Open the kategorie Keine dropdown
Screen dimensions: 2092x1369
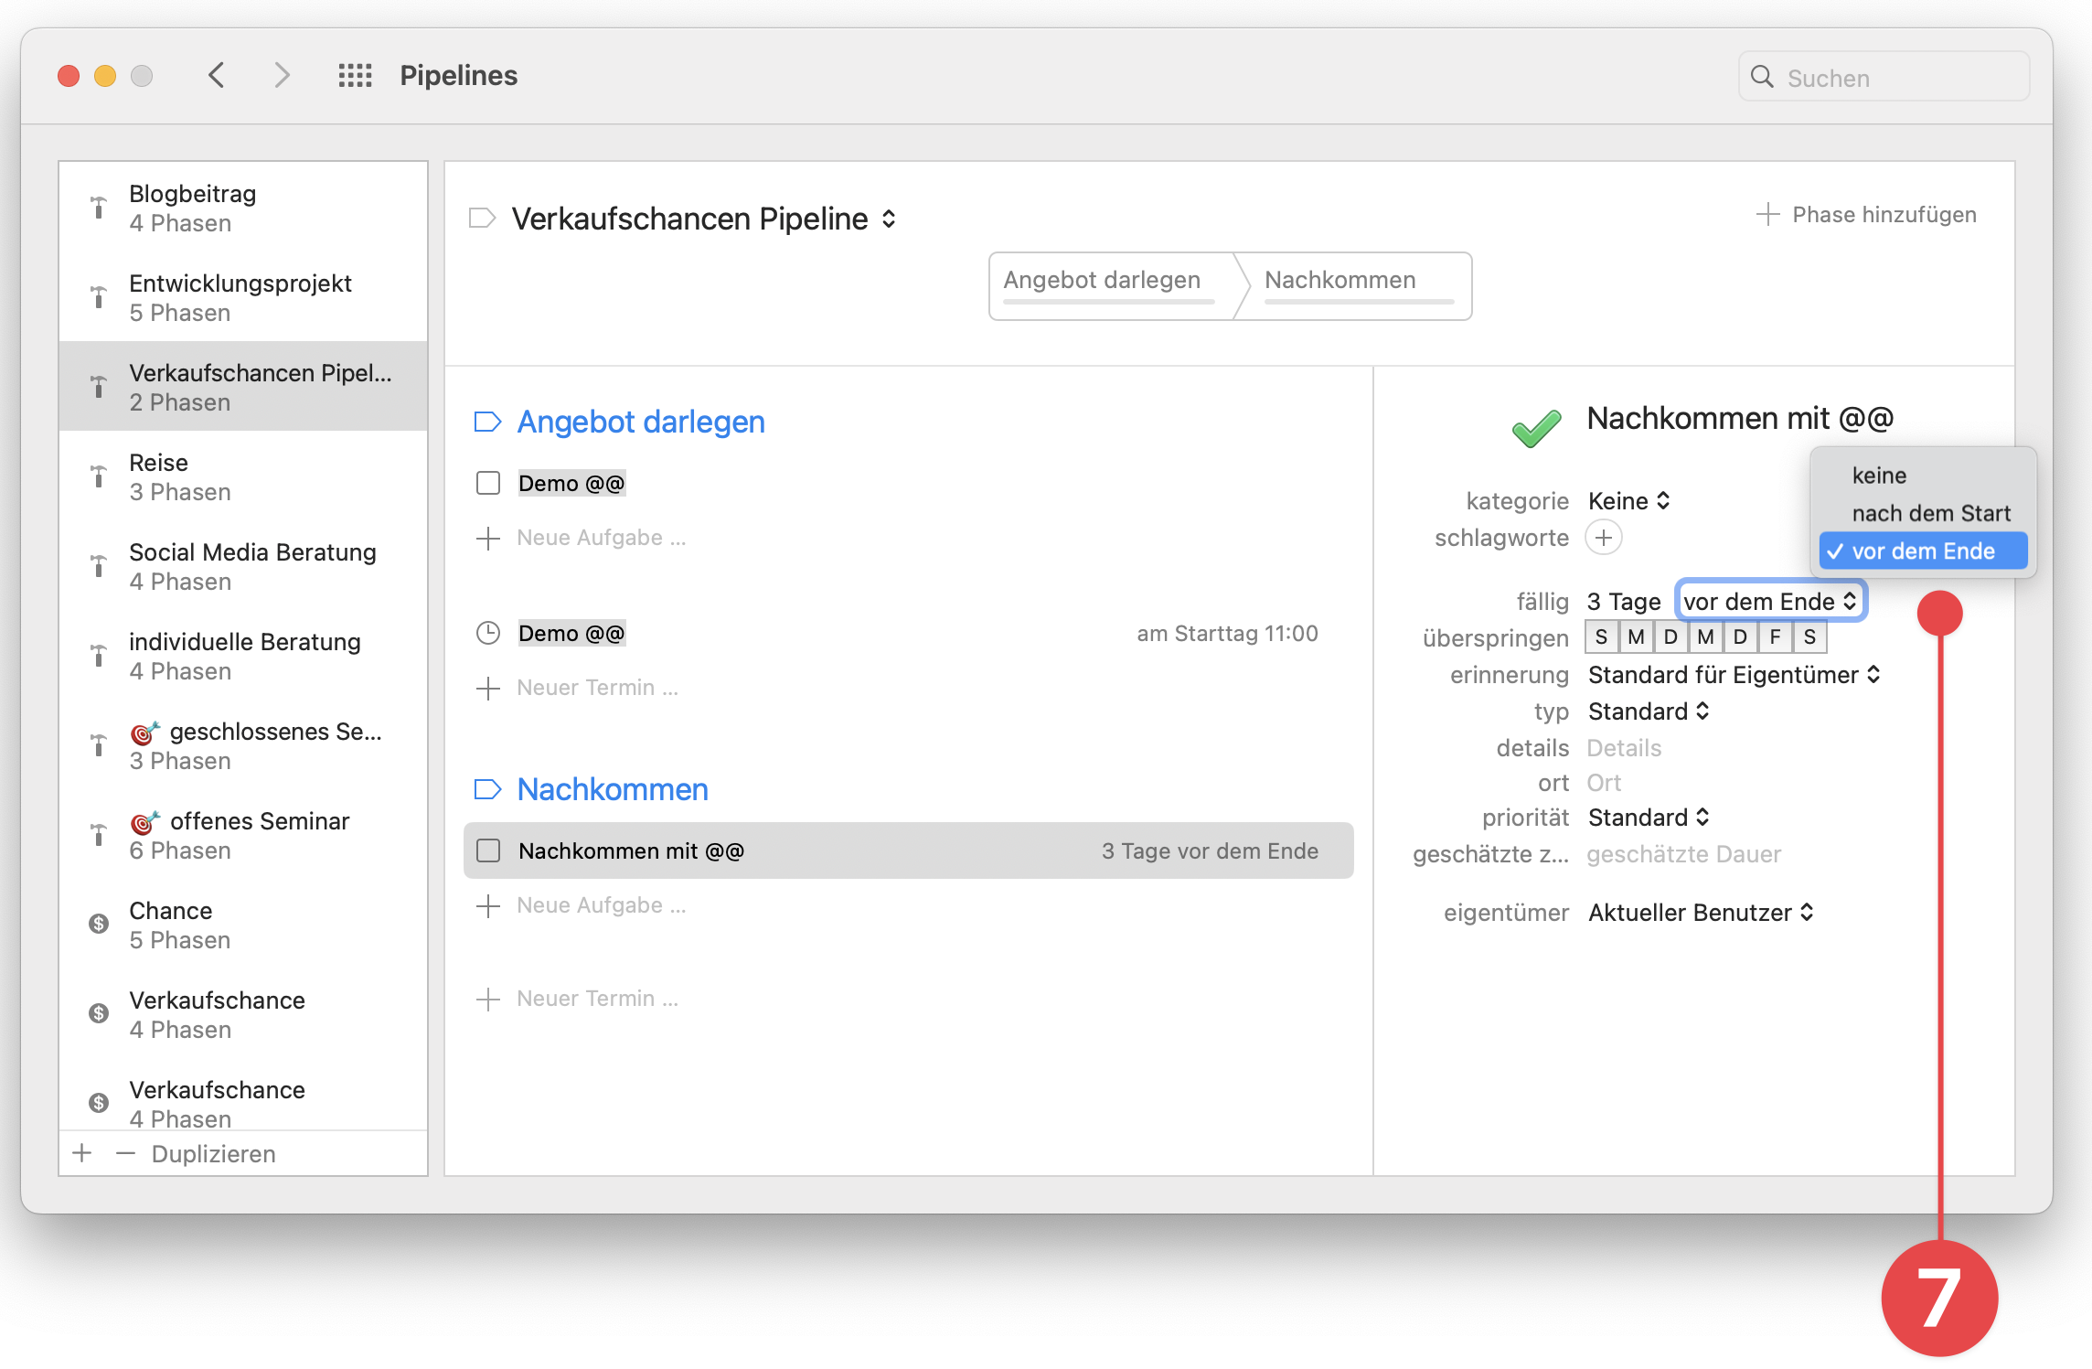coord(1628,500)
